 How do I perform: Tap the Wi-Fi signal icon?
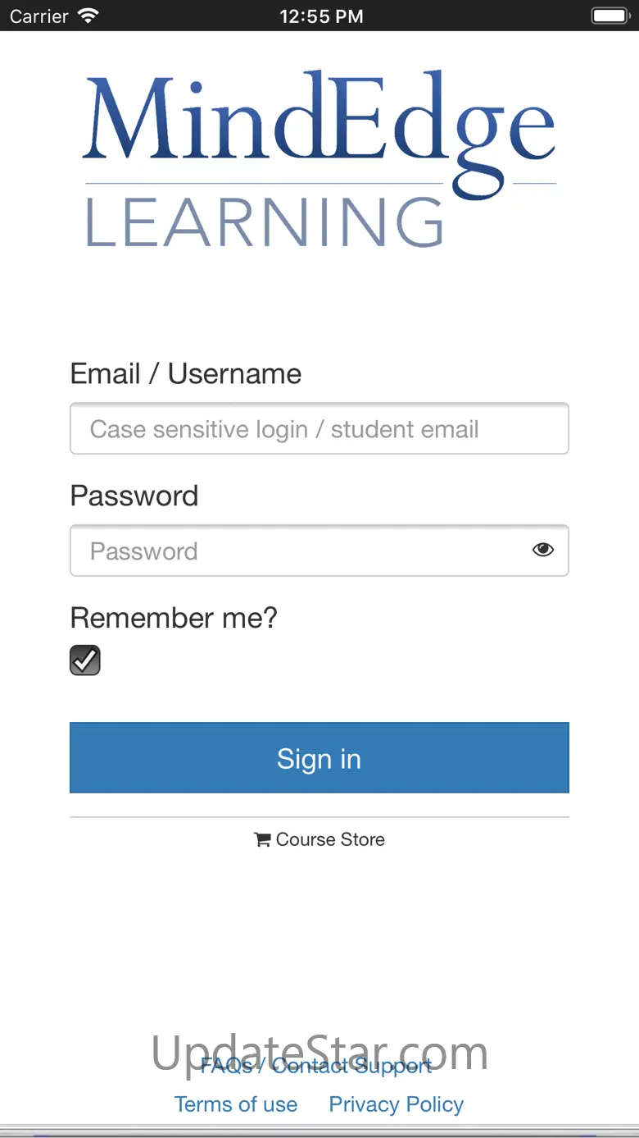coord(88,16)
